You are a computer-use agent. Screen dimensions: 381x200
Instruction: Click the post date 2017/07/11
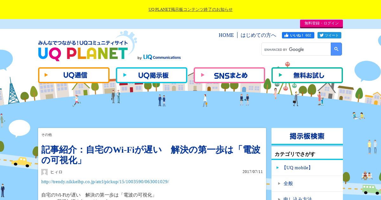(x=253, y=172)
